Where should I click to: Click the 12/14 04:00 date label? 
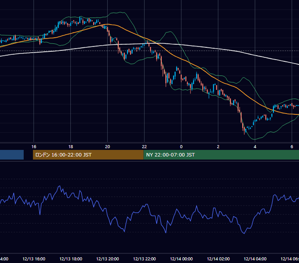pos(255,259)
